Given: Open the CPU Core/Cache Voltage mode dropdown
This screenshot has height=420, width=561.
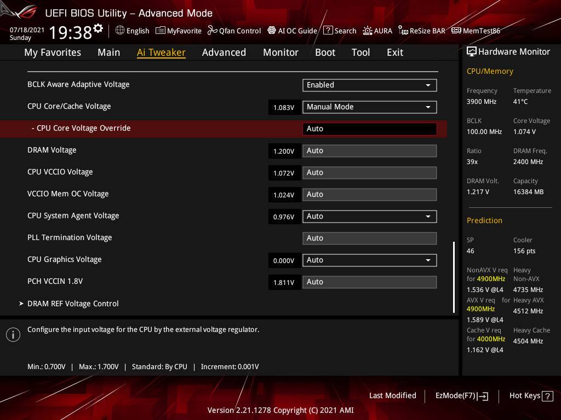Looking at the screenshot, I should pyautogui.click(x=369, y=107).
